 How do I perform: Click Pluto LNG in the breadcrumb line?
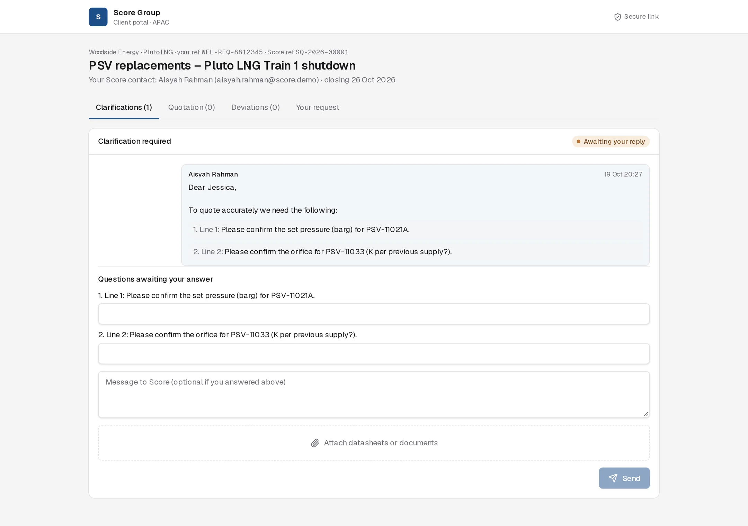click(158, 52)
